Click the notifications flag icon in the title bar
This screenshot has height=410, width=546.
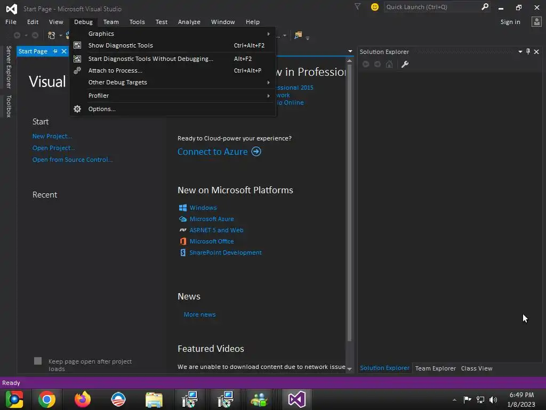click(x=357, y=6)
